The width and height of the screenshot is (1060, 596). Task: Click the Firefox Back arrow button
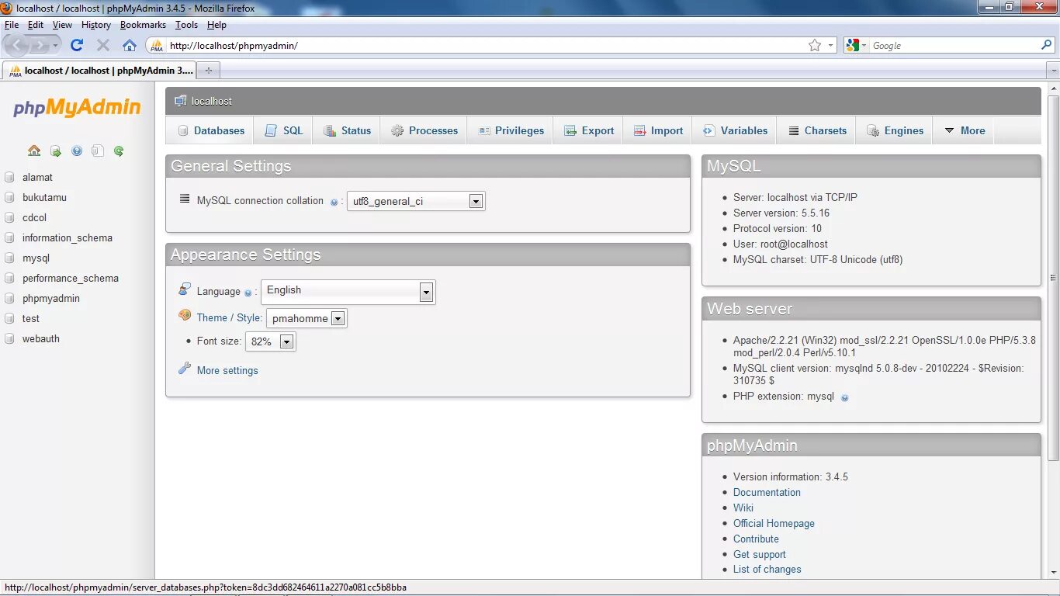[17, 45]
